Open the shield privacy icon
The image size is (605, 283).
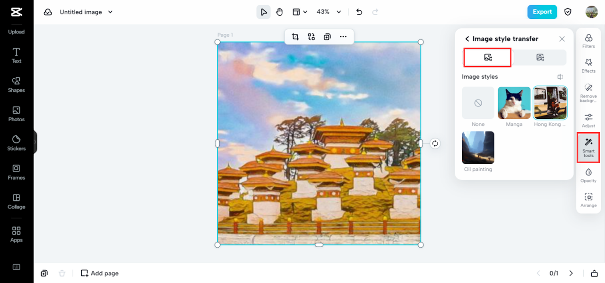(x=568, y=12)
